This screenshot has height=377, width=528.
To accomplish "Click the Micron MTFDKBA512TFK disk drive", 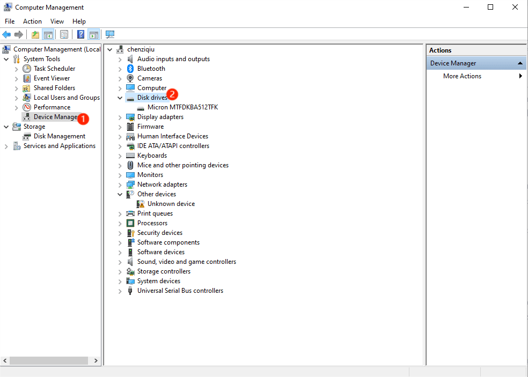I will click(182, 107).
